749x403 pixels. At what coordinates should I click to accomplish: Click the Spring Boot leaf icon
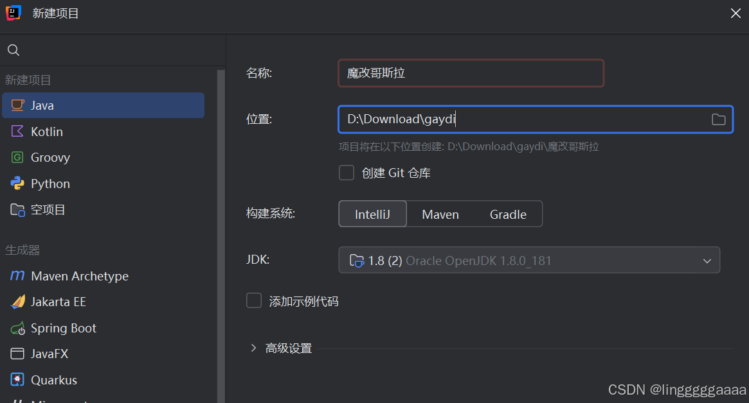pyautogui.click(x=17, y=328)
